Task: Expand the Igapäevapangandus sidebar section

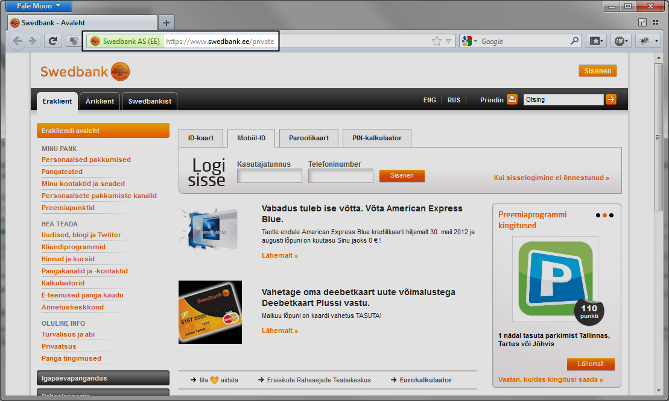Action: click(x=103, y=378)
